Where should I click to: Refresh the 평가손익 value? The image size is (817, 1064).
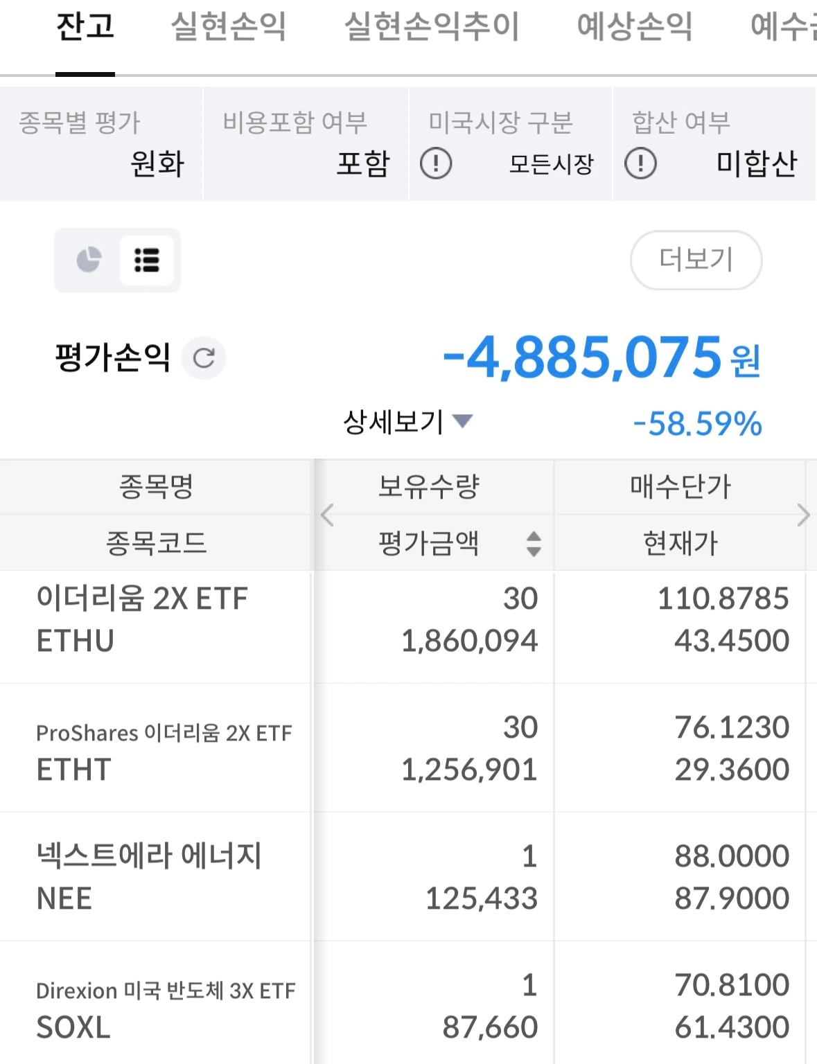tap(204, 358)
